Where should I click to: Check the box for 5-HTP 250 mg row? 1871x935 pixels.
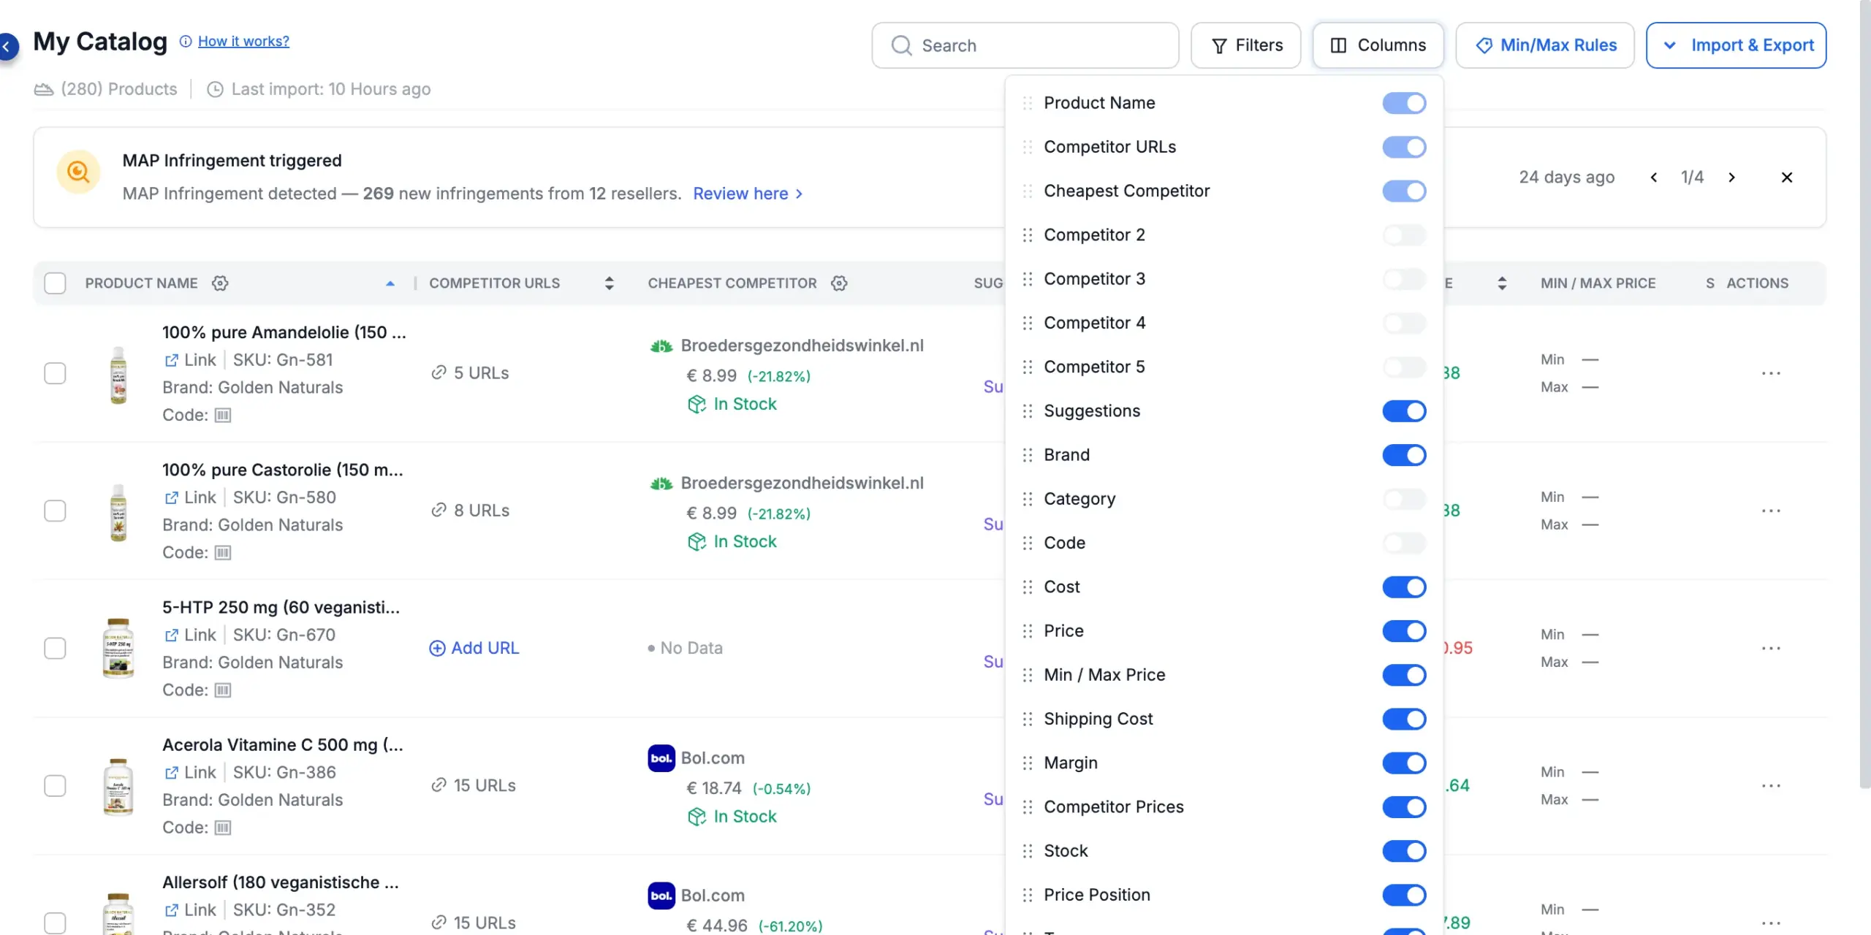[x=55, y=649]
